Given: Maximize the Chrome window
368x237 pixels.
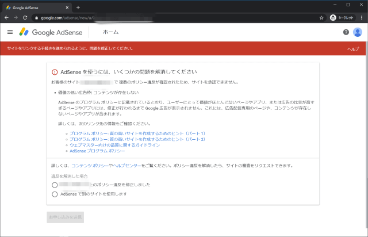Looking at the screenshot, I should tap(348, 5).
